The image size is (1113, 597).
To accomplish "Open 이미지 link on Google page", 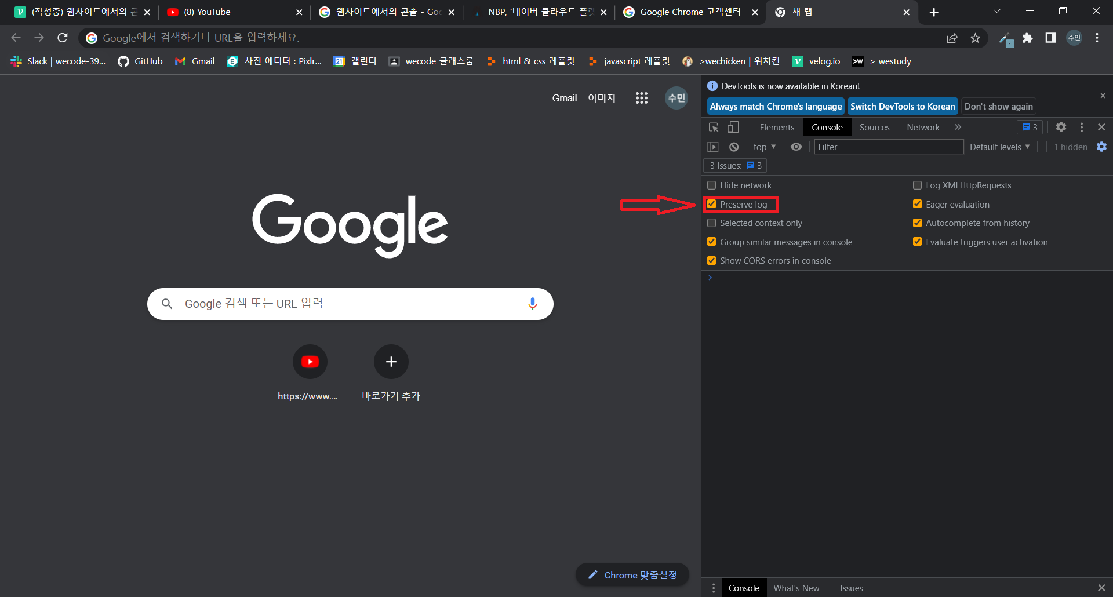I will (602, 98).
